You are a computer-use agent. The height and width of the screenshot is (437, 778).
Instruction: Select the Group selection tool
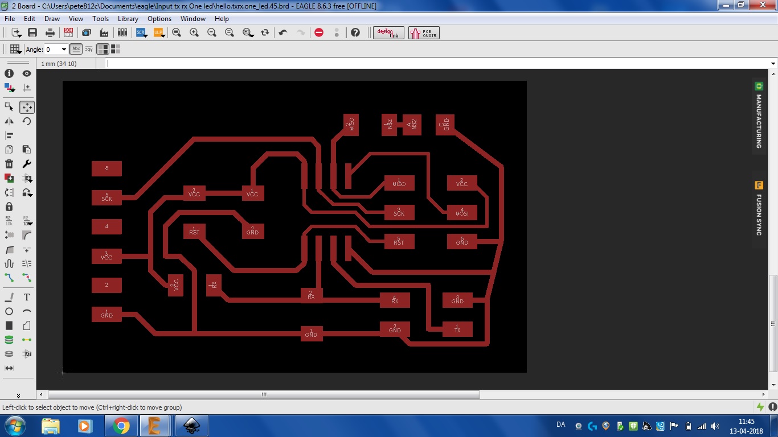9,107
